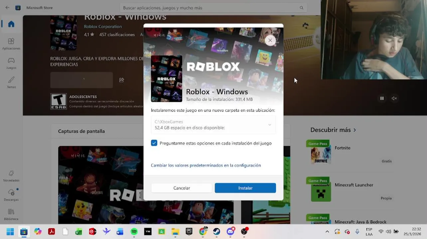
Task: Expand the C:\XboxGames location dropdown
Action: [x=213, y=125]
